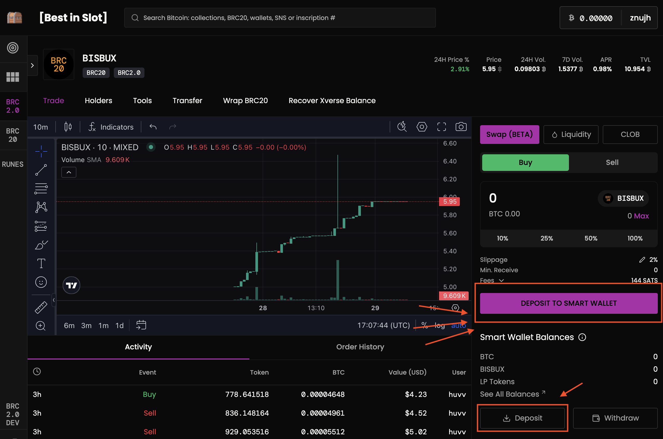Open the emoji sticker tool
Viewport: 663px width, 439px height.
[x=41, y=282]
